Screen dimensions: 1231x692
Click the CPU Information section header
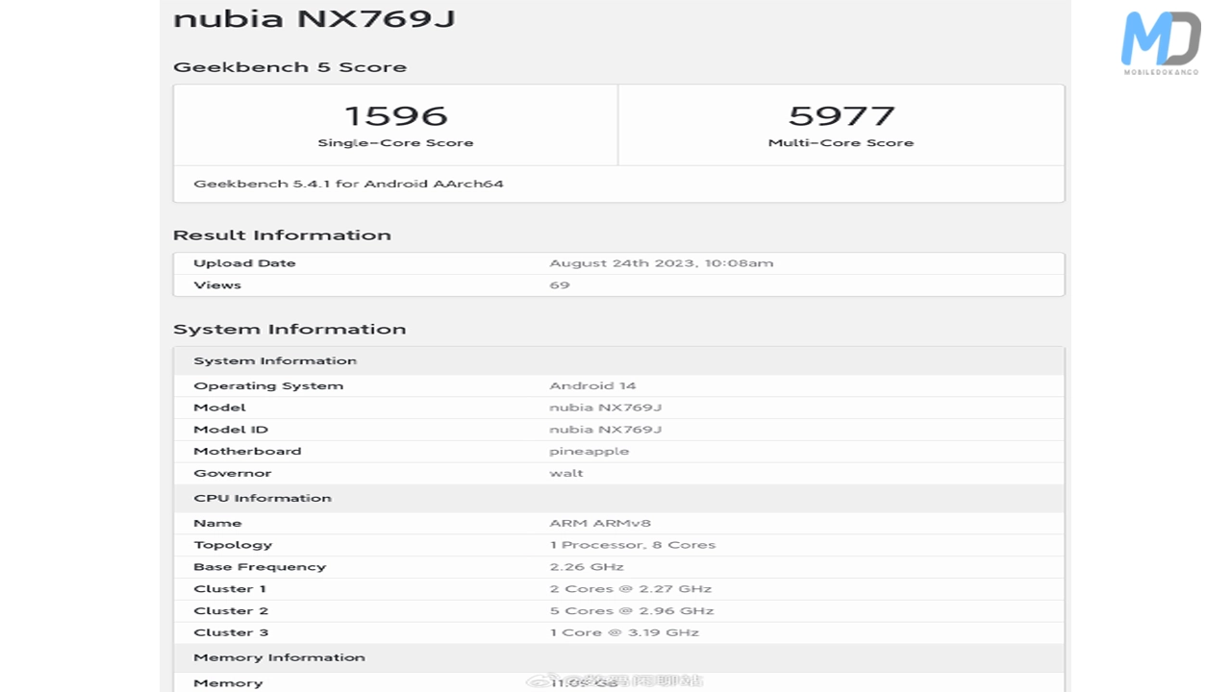[x=263, y=499]
